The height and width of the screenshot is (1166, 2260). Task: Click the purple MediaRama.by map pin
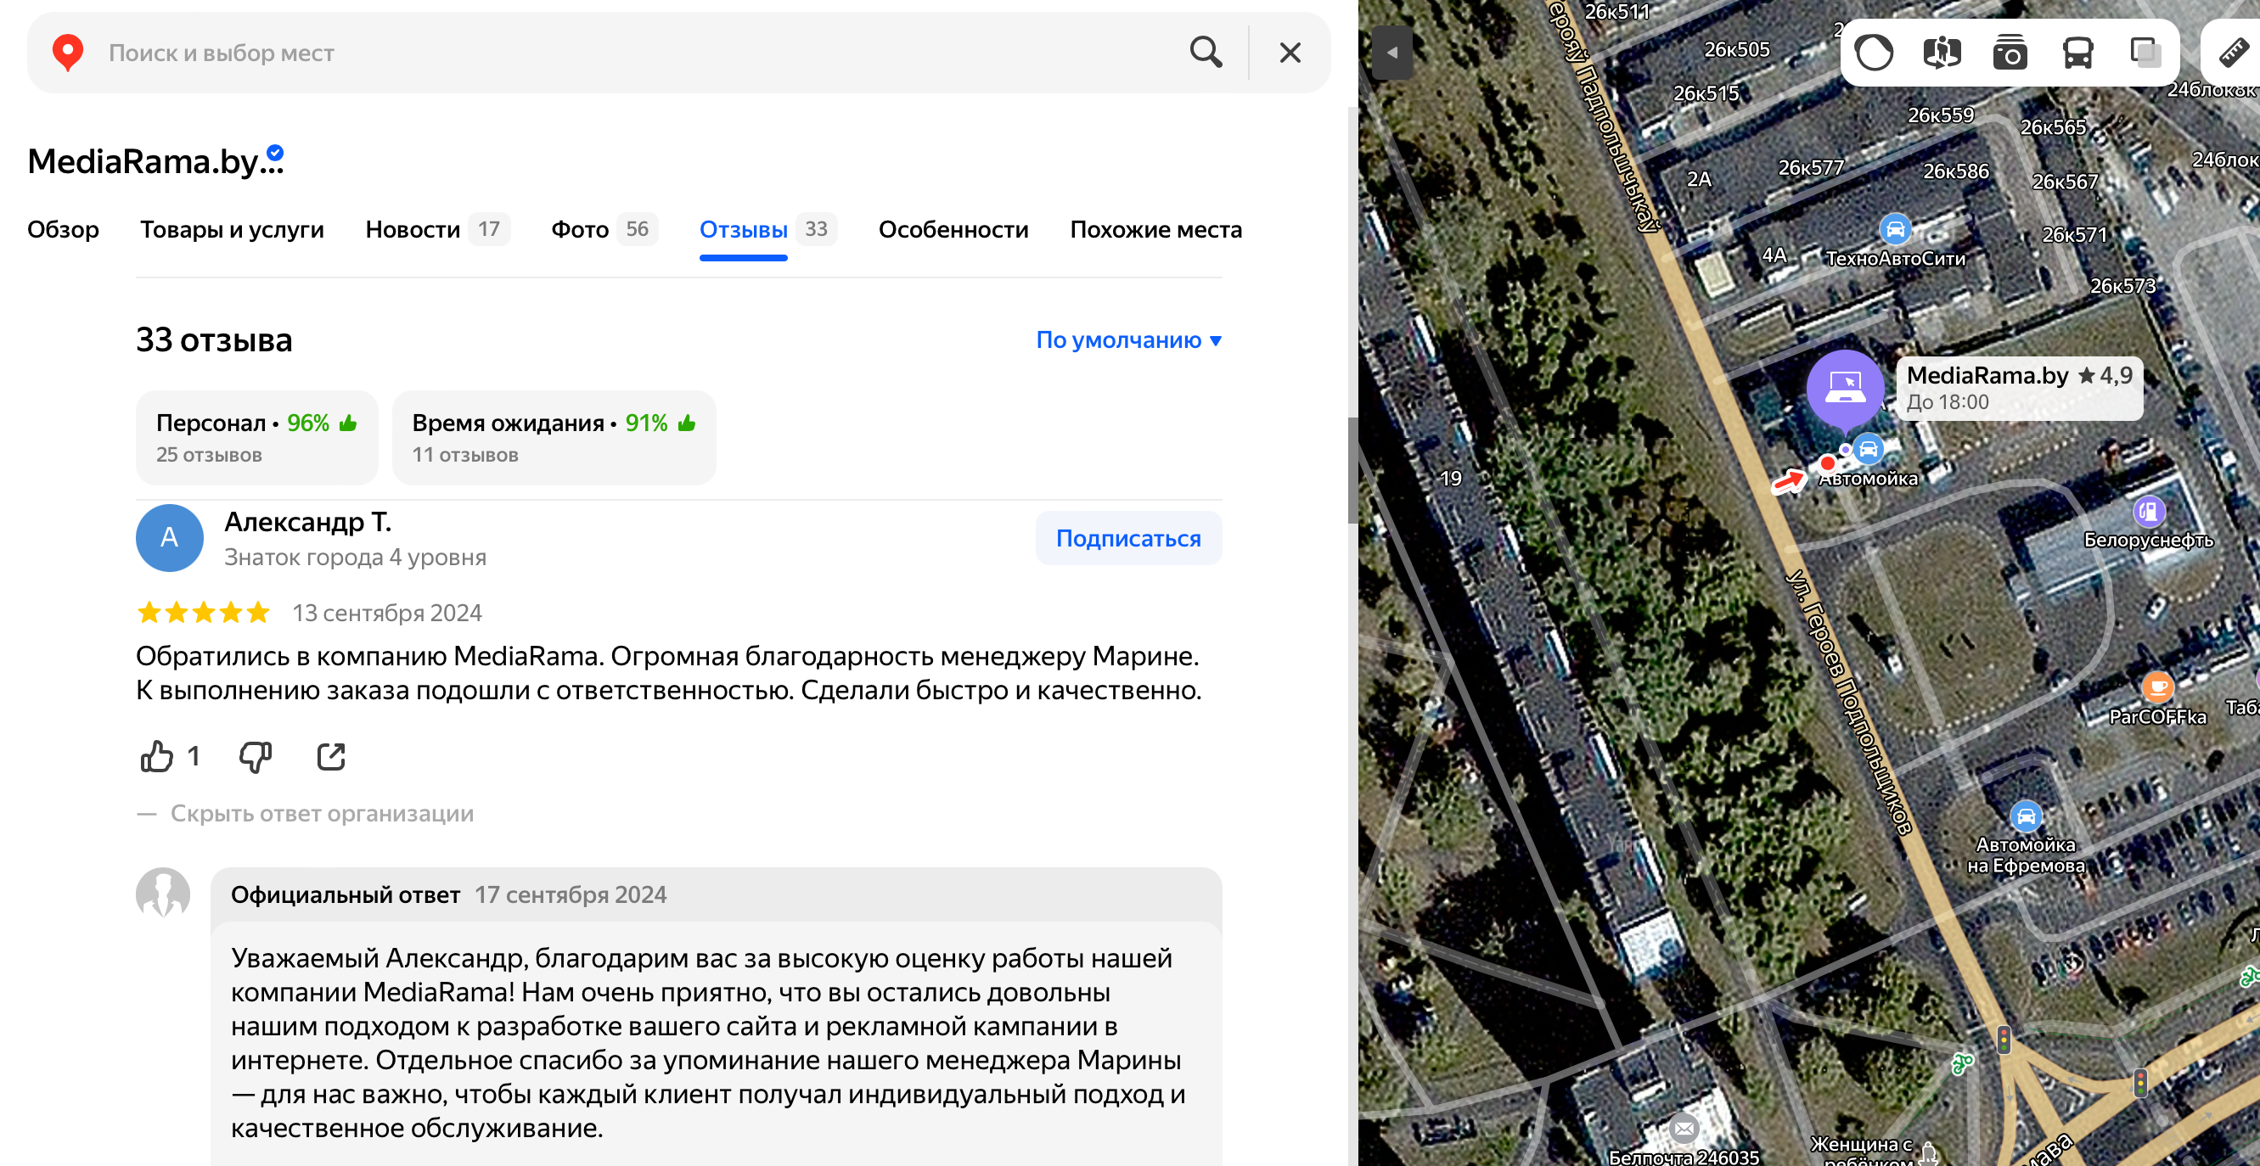(x=1844, y=389)
